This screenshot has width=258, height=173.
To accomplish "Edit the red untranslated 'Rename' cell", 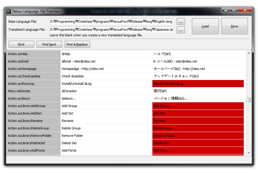I will click(198, 121).
